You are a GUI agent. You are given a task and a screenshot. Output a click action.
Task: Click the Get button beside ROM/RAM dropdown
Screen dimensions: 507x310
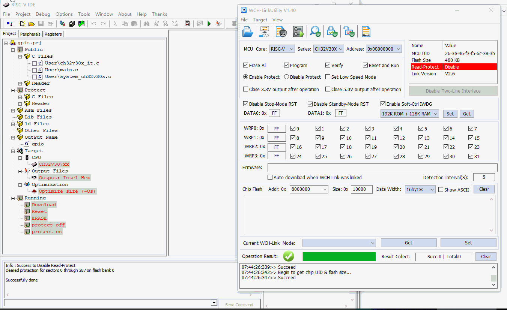tap(467, 114)
